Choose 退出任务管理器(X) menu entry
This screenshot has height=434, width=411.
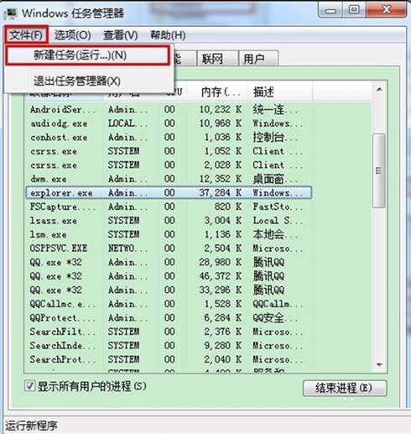point(89,81)
